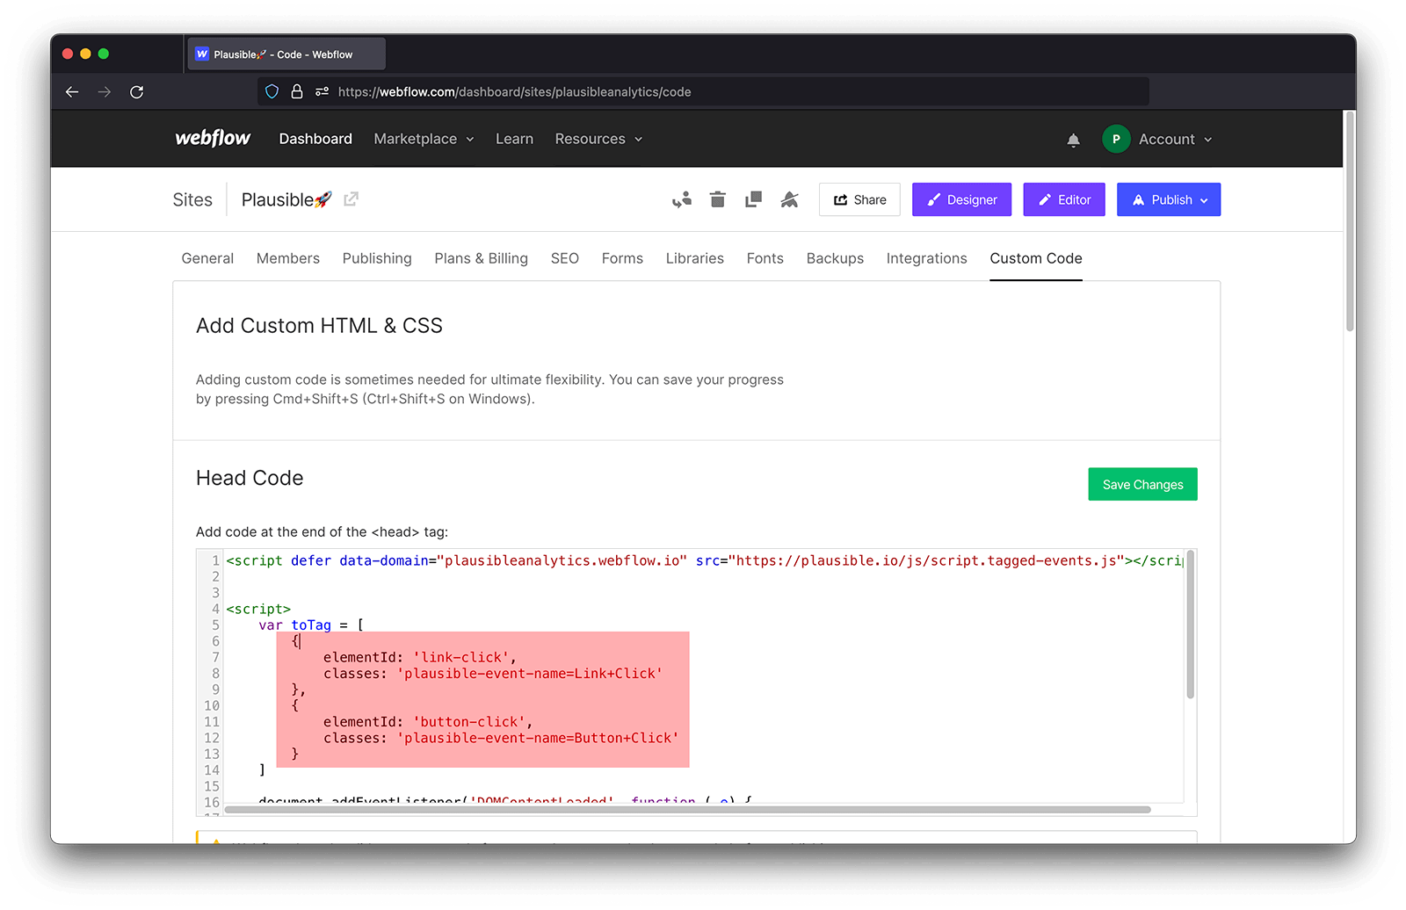1406x910 pixels.
Task: Open notifications via the bell icon
Action: click(1073, 139)
